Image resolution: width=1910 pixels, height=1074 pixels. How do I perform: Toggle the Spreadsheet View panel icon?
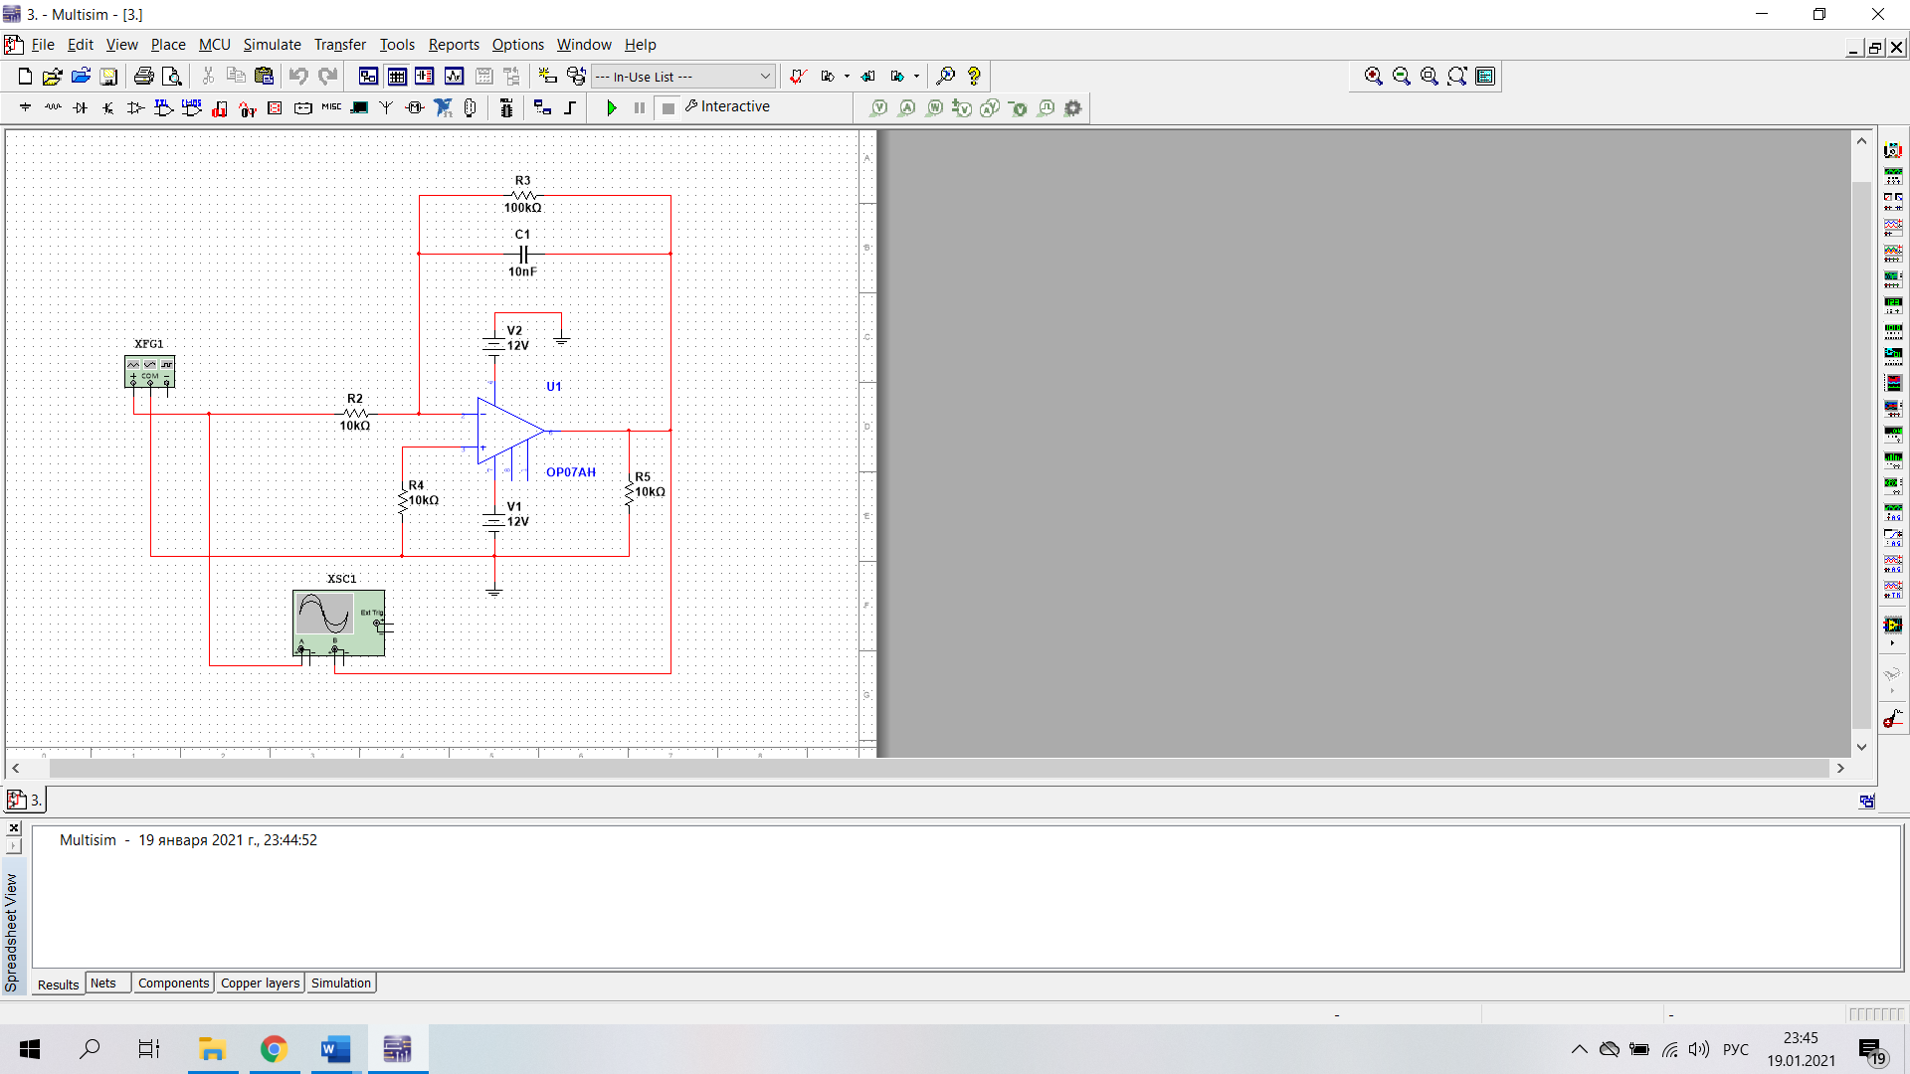[x=397, y=76]
